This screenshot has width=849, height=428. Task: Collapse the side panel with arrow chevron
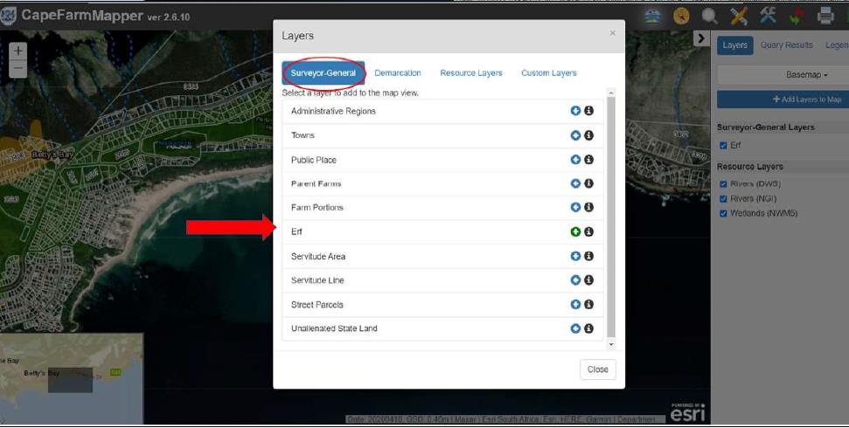coord(700,38)
